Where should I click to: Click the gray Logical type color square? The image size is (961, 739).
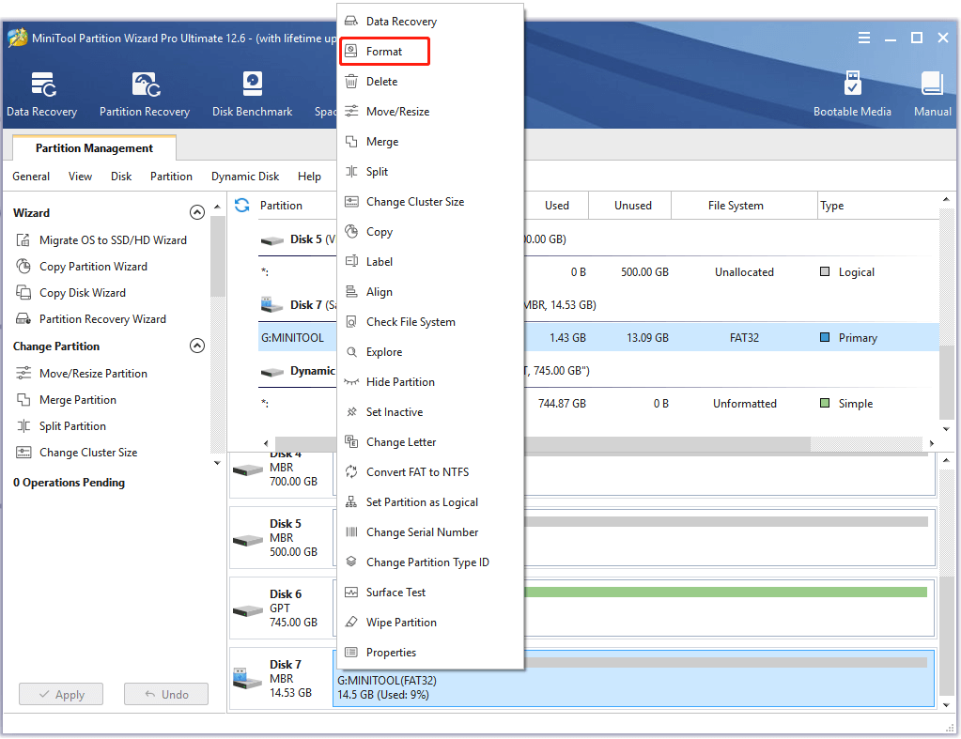coord(825,271)
